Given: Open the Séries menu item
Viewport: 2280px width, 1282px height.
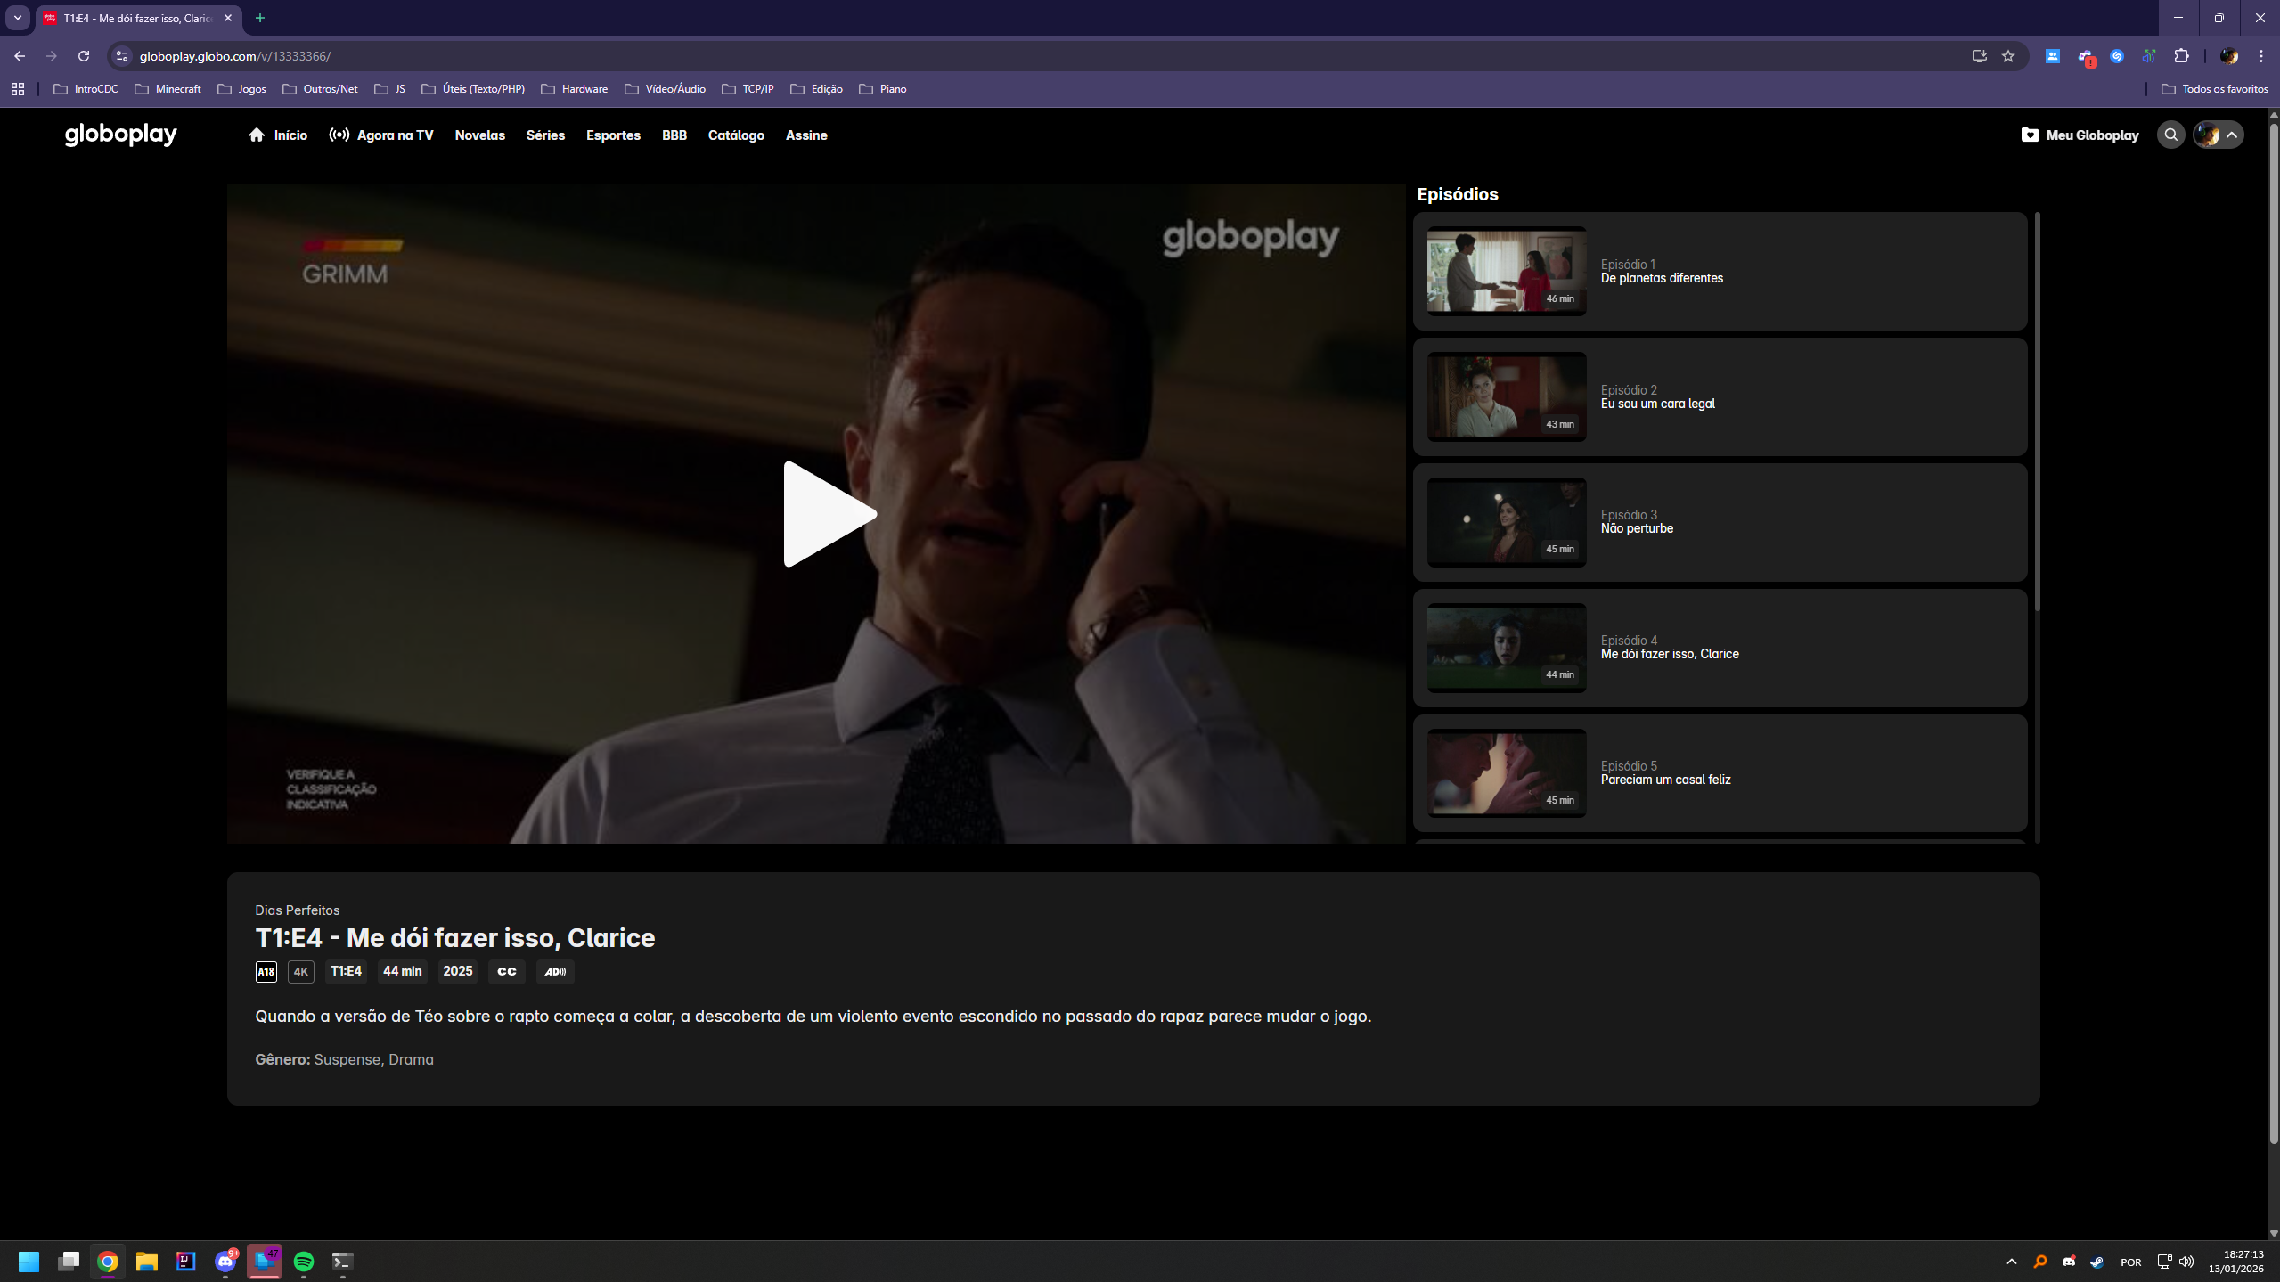Looking at the screenshot, I should tap(544, 135).
